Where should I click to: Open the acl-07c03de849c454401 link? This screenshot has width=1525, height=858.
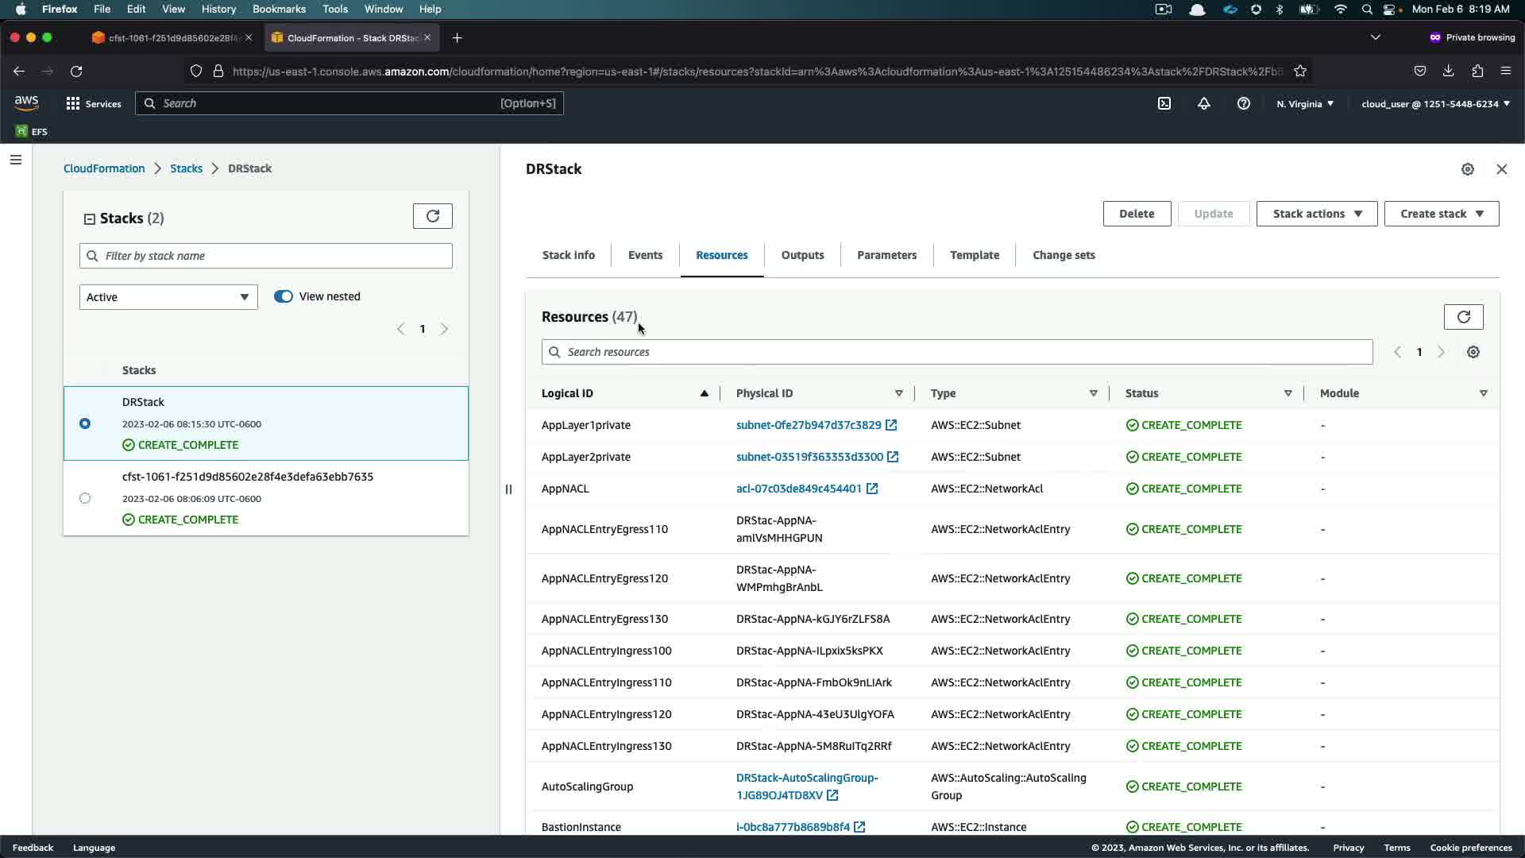coord(798,489)
